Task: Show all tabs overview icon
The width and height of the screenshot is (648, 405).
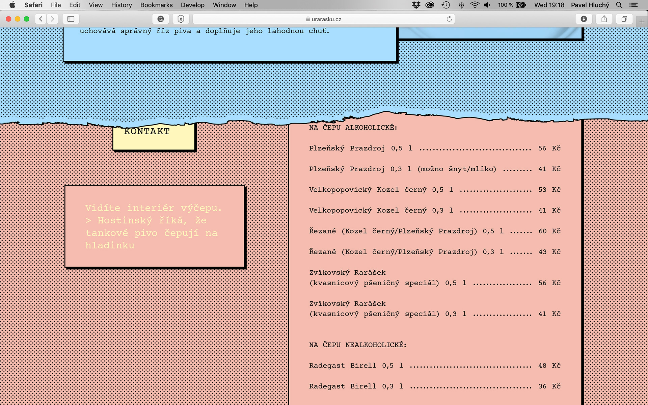Action: [624, 19]
